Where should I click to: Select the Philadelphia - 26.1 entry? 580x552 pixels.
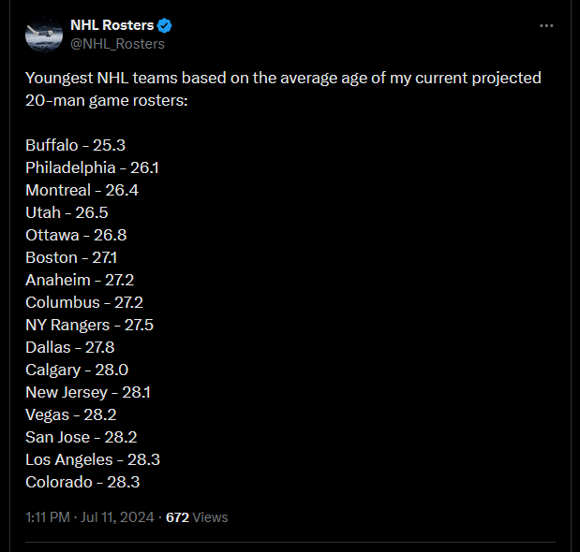[x=93, y=167]
